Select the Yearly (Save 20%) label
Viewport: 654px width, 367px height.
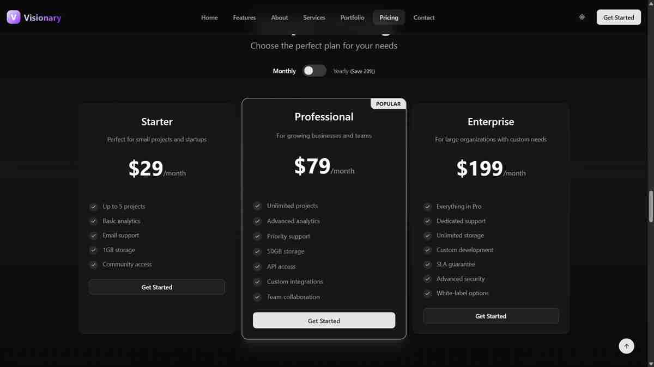[354, 71]
